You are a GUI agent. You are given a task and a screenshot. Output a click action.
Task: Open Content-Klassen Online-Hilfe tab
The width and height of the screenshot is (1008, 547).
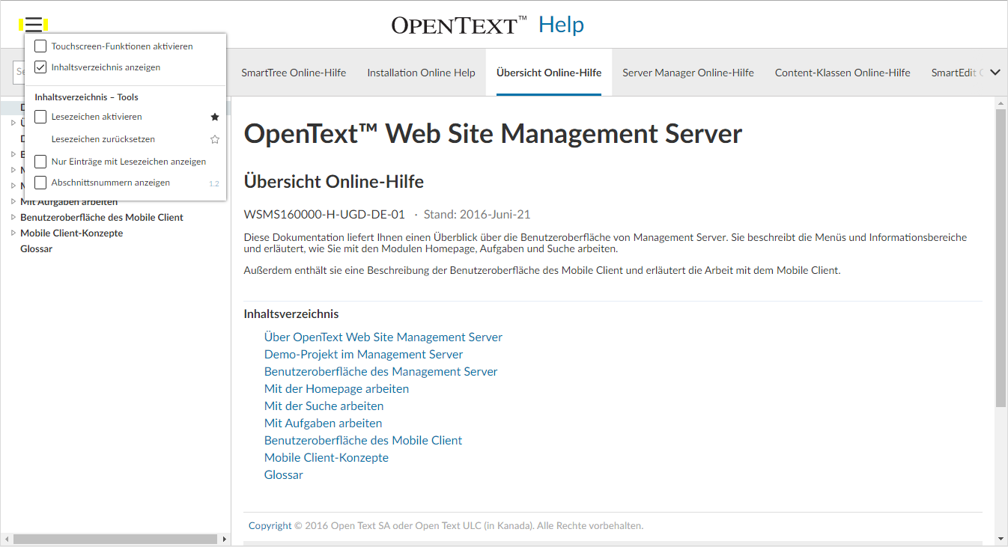tap(842, 73)
